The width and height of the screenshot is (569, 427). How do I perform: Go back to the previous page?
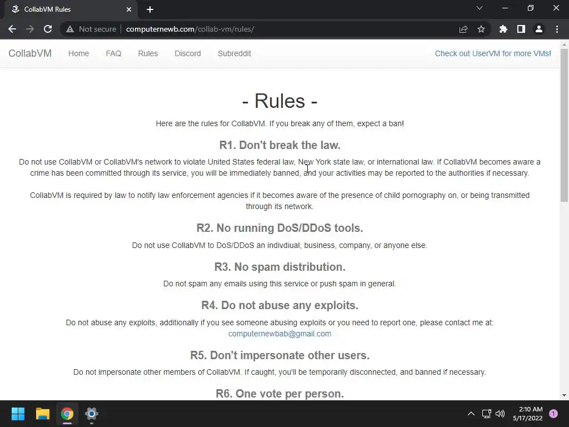12,29
